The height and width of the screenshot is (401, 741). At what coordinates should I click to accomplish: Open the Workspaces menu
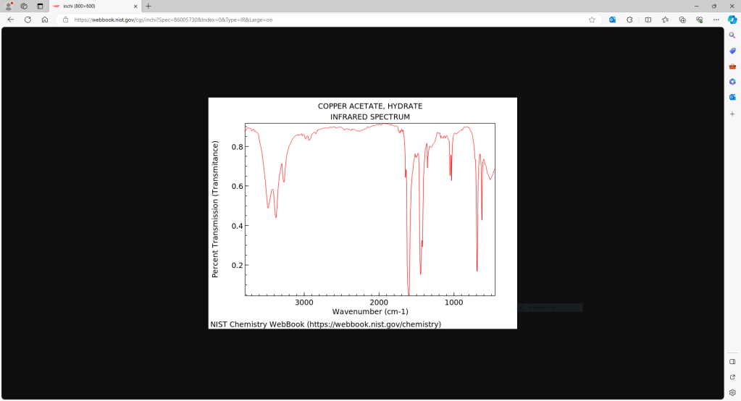(x=24, y=6)
